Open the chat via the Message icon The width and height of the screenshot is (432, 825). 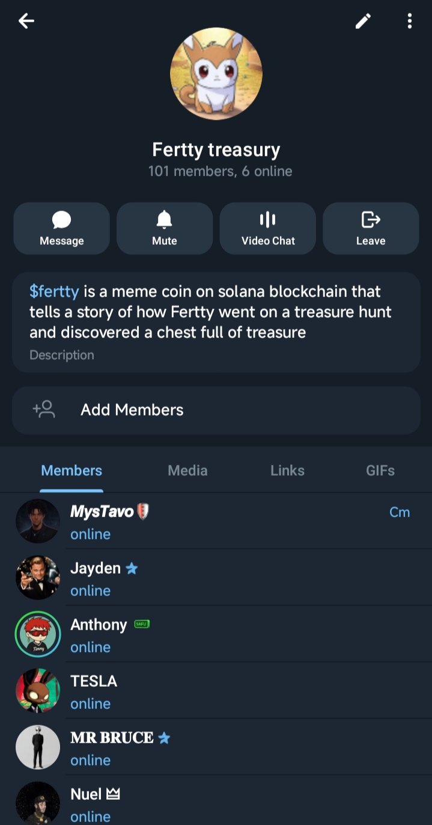(61, 227)
